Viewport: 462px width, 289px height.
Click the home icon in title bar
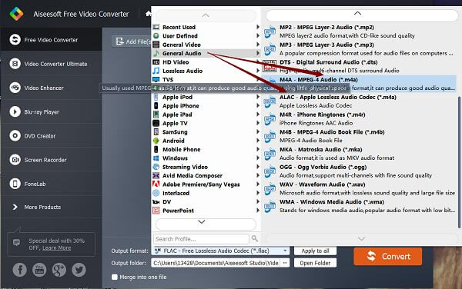tap(148, 14)
